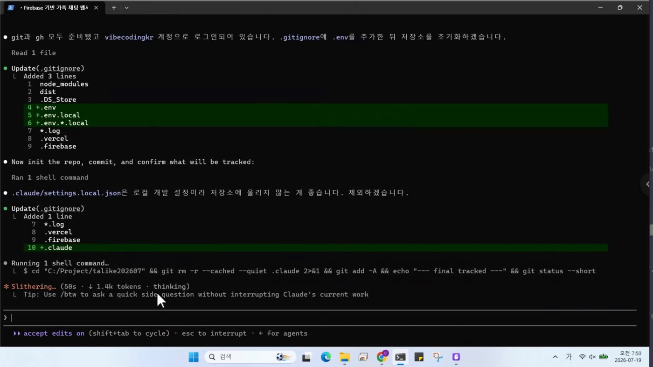The image size is (653, 367).
Task: Toggle the Korean IME input indicator
Action: click(x=569, y=357)
